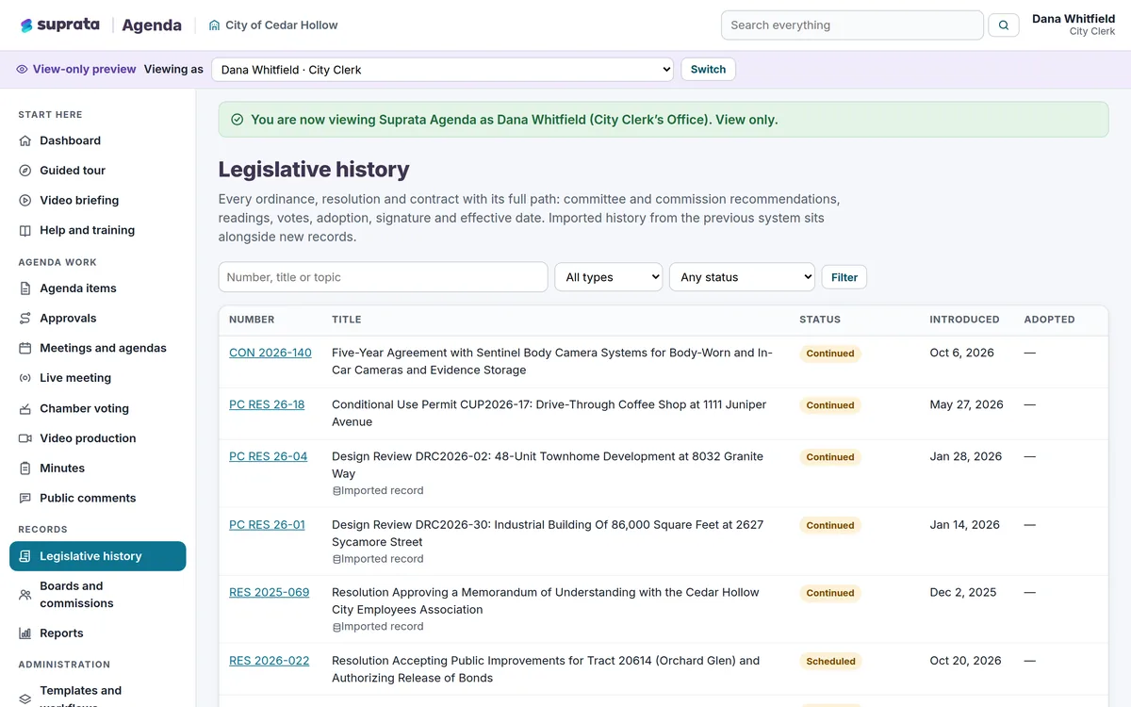The height and width of the screenshot is (707, 1131).
Task: Open the Approvals section
Action: click(x=98, y=319)
